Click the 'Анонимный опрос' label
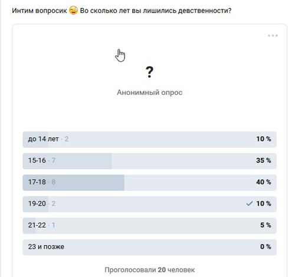 coord(150,93)
